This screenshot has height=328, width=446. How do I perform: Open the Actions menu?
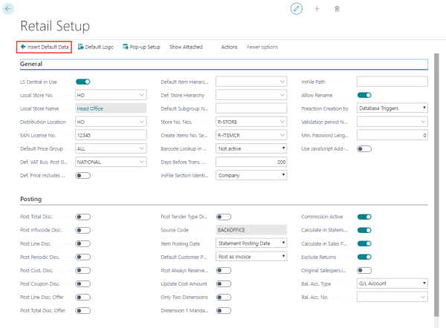tap(229, 47)
